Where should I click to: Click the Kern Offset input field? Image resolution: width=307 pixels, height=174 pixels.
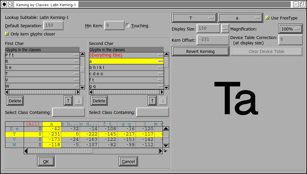pos(213,40)
